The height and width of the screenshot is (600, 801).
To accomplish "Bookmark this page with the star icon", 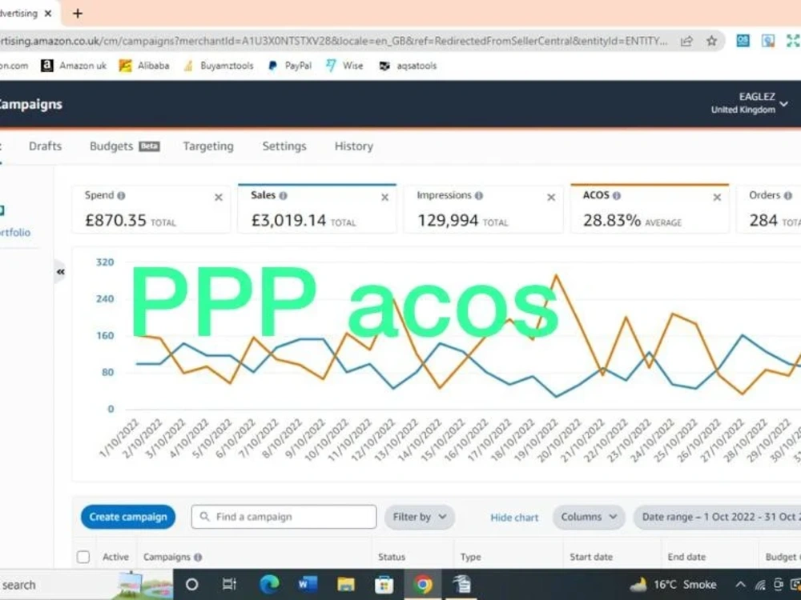I will (711, 42).
